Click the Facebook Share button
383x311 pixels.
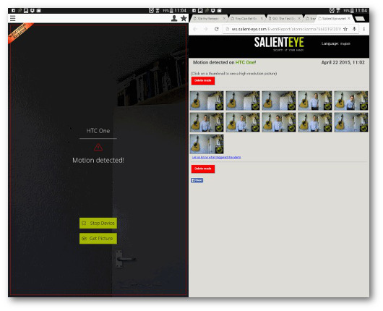click(197, 180)
